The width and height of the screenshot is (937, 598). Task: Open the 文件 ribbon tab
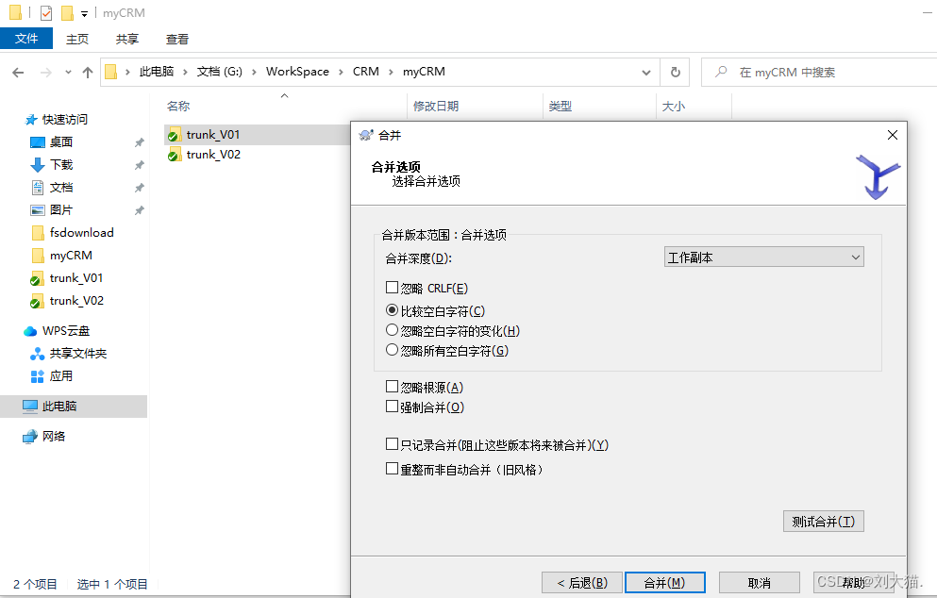click(x=26, y=39)
